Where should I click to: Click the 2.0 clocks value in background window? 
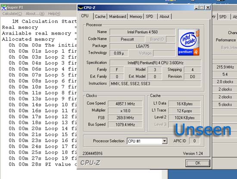225,82
